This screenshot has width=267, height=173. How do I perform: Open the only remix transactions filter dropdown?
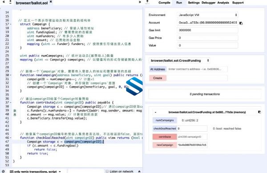pos(36,172)
